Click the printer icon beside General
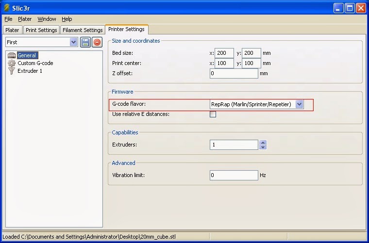 12,55
